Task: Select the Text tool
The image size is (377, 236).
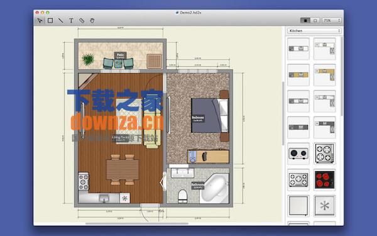Action: 71,21
